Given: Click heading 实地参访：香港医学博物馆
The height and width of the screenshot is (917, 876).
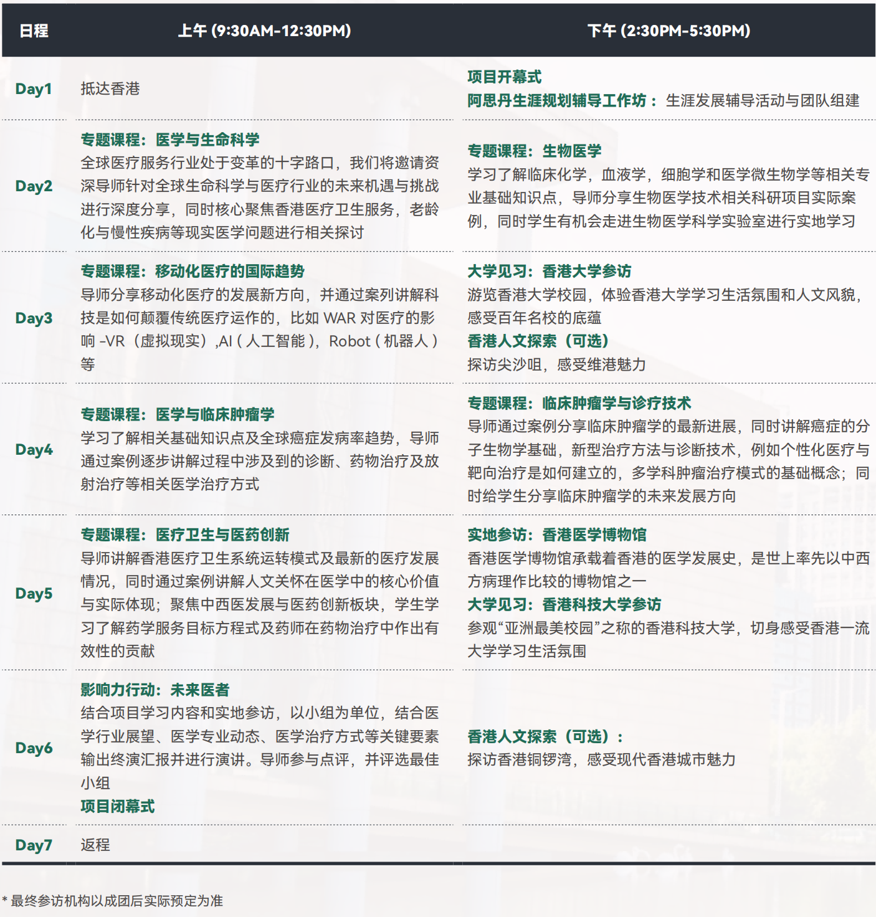Looking at the screenshot, I should [x=557, y=535].
